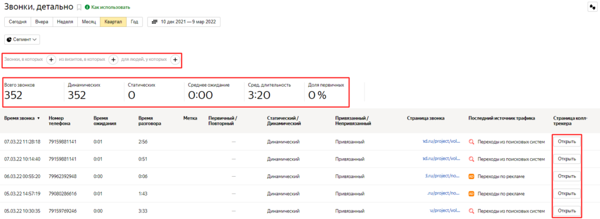Click the call time 06.03.22 00:55:20
Viewport: 600px width, 219px height.
click(x=22, y=176)
